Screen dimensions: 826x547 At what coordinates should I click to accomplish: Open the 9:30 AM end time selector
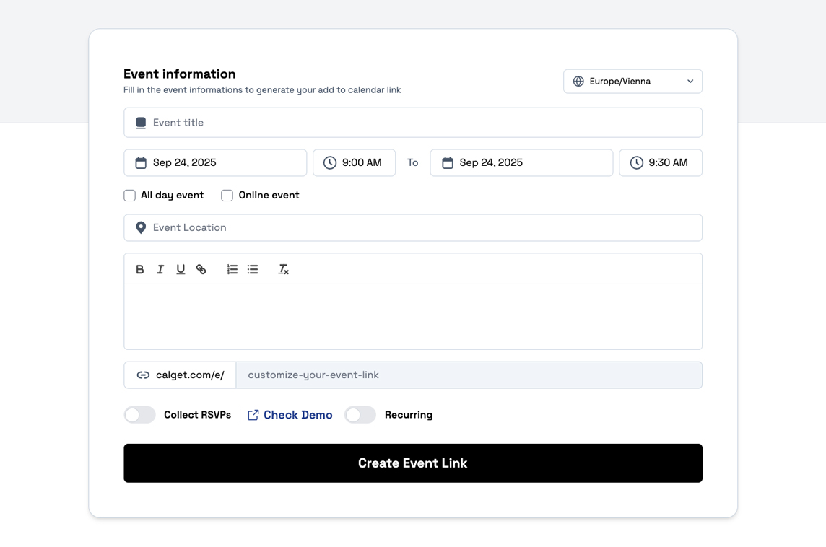pyautogui.click(x=660, y=163)
